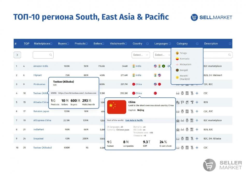246x174 pixels.
Task: Open the IndiaMart marketplace link
Action: (39, 130)
